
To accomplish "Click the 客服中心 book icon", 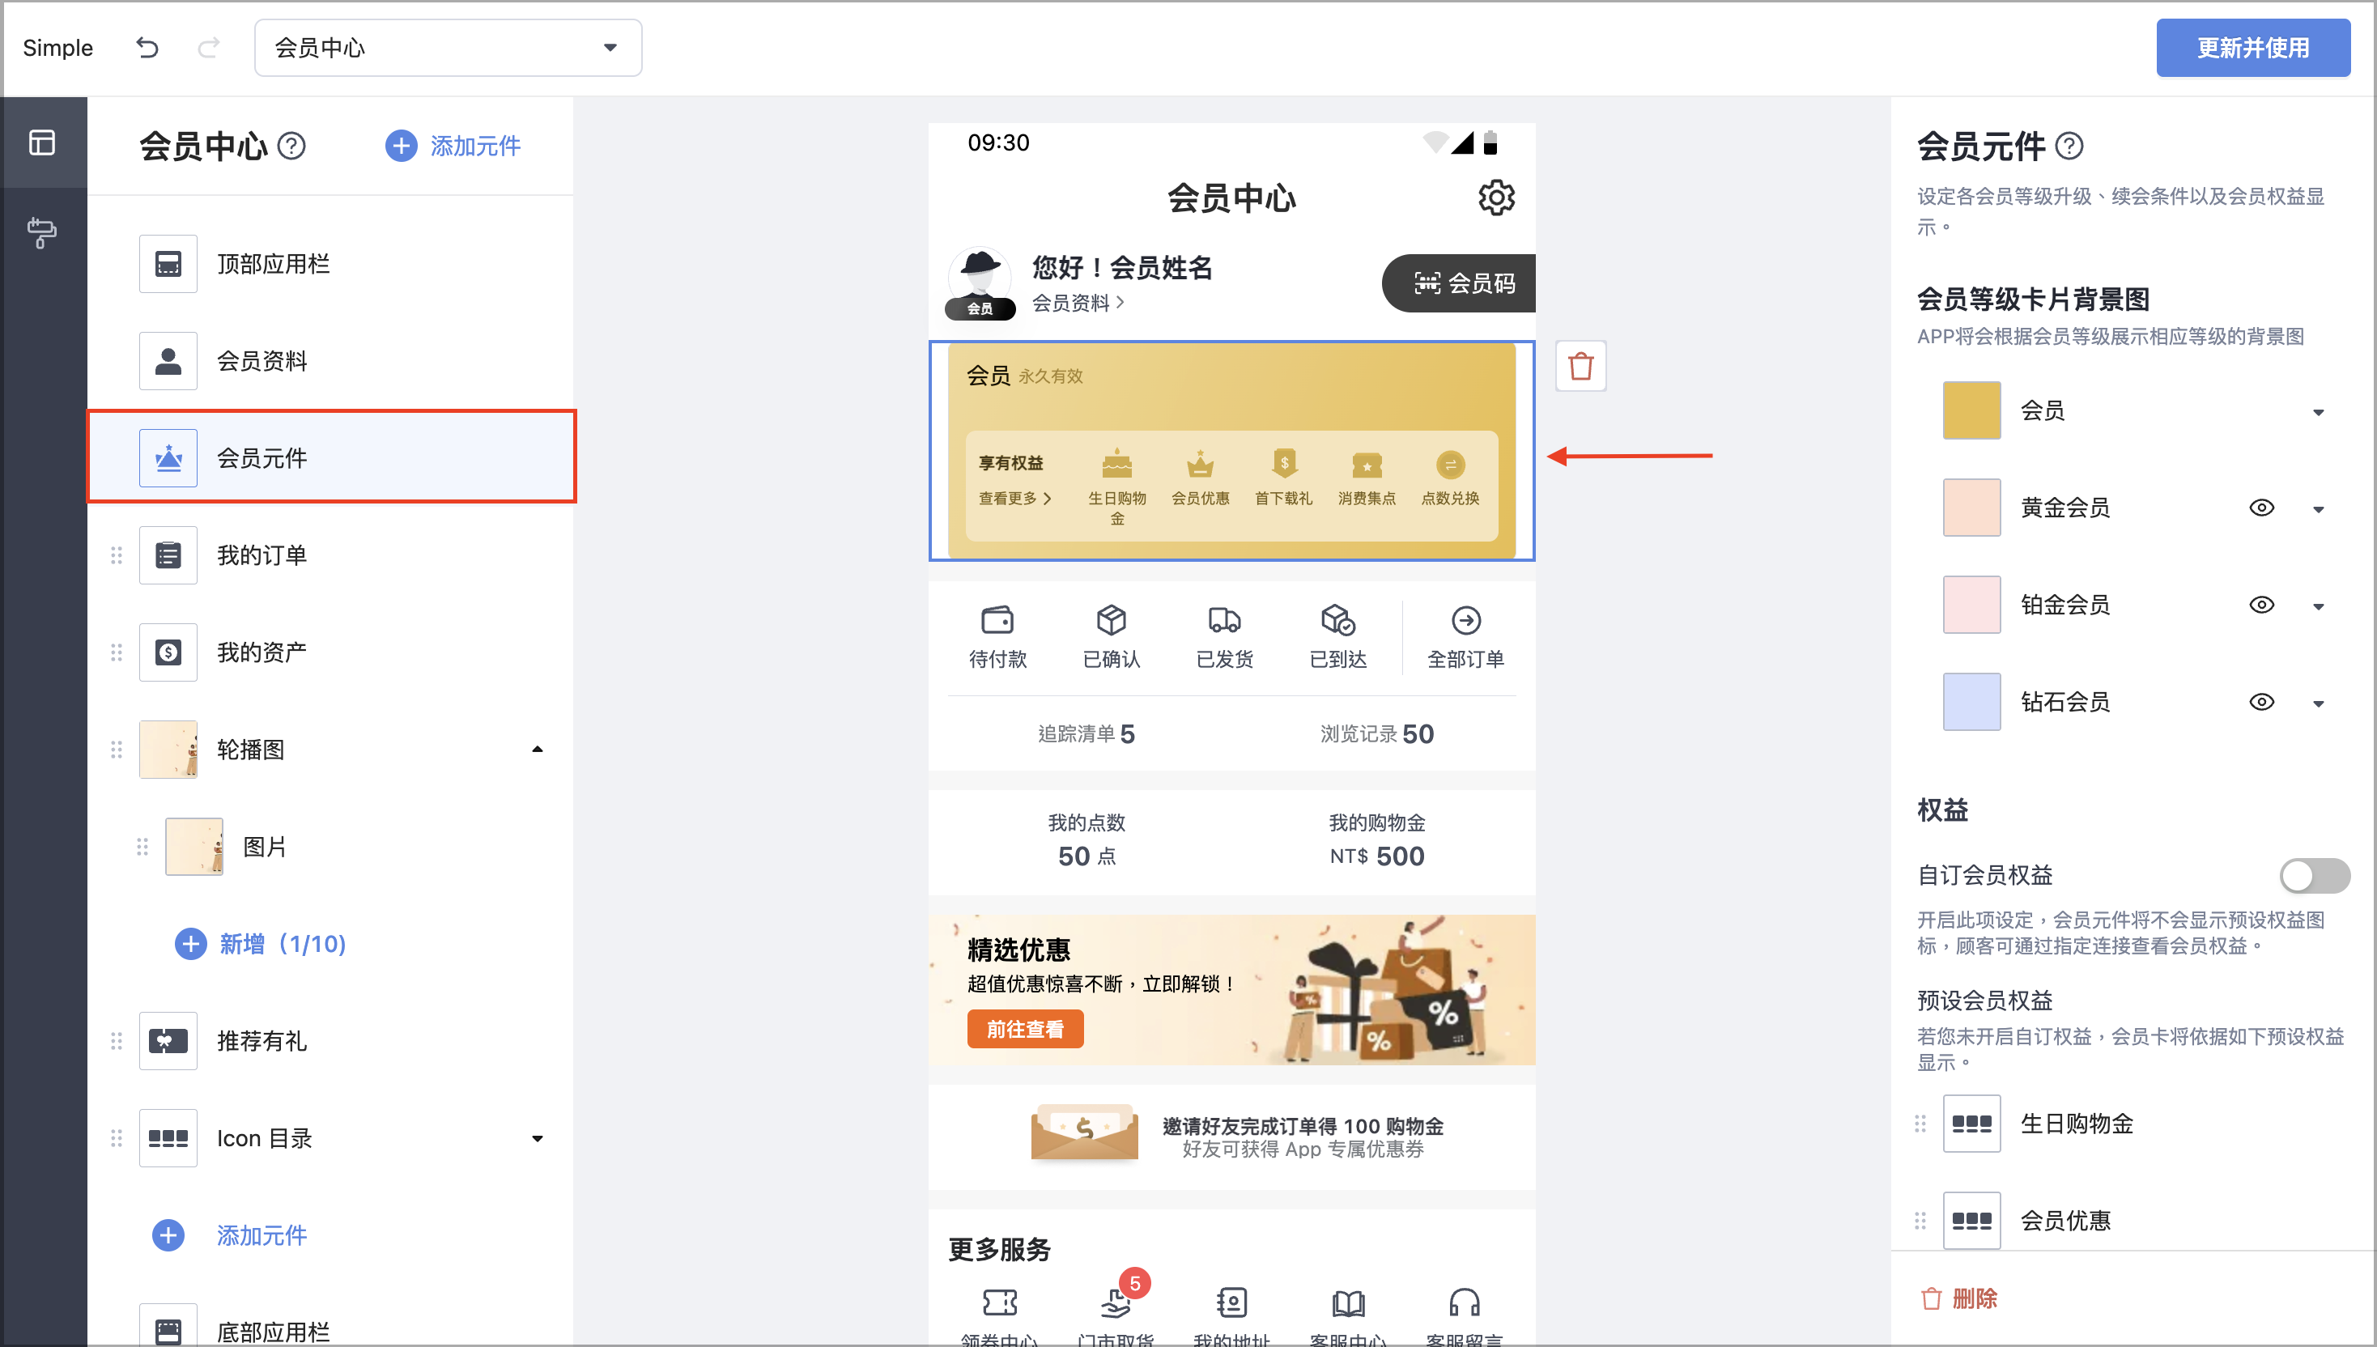I will (x=1348, y=1302).
